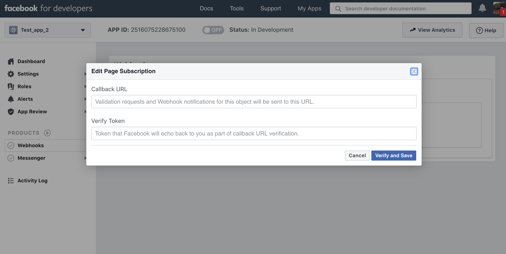
Task: Click the Webhooks checkmark indicator
Action: click(x=11, y=145)
